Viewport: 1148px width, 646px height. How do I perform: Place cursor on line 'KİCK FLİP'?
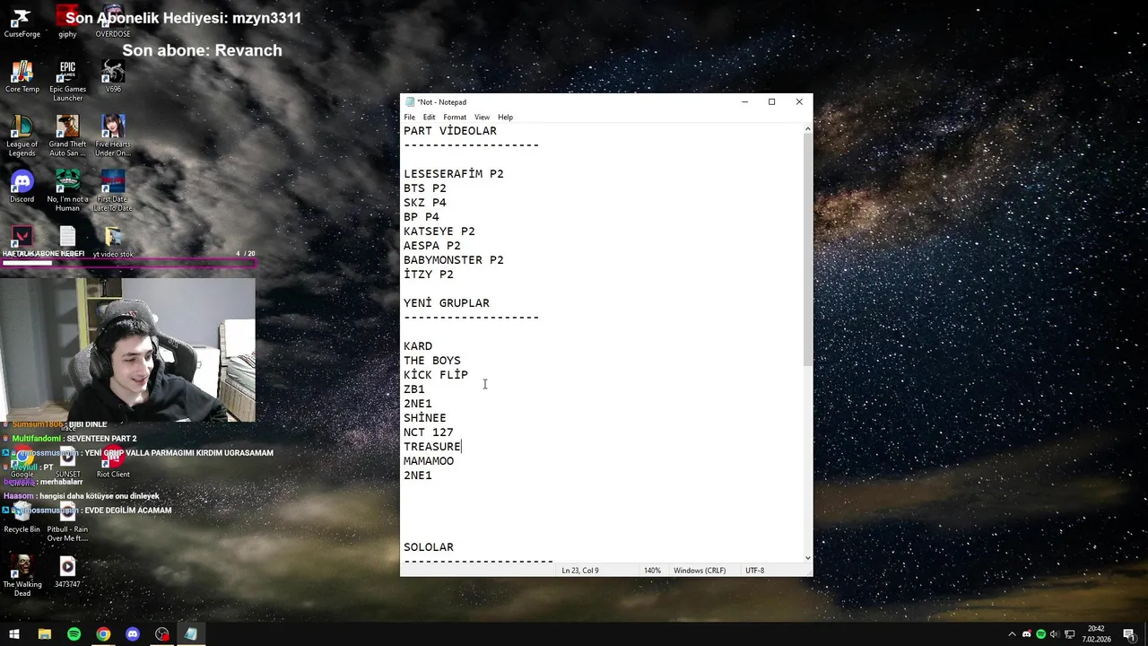pyautogui.click(x=436, y=375)
